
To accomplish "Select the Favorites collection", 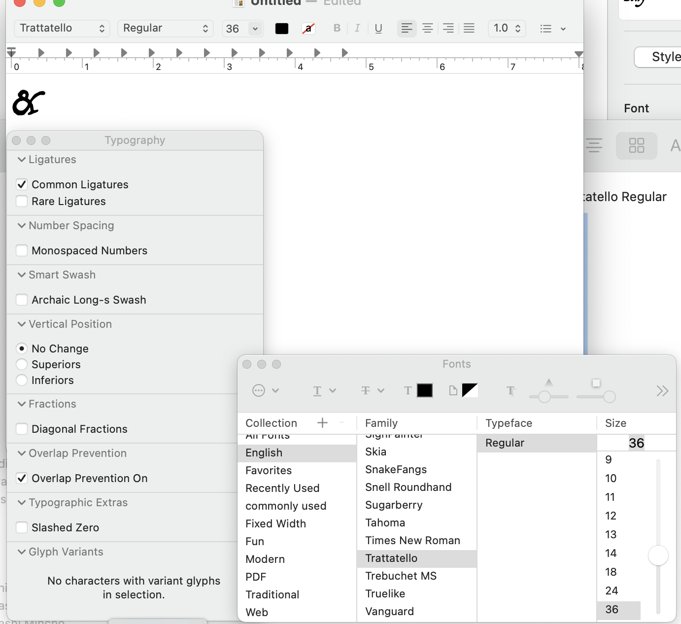I will click(x=297, y=470).
